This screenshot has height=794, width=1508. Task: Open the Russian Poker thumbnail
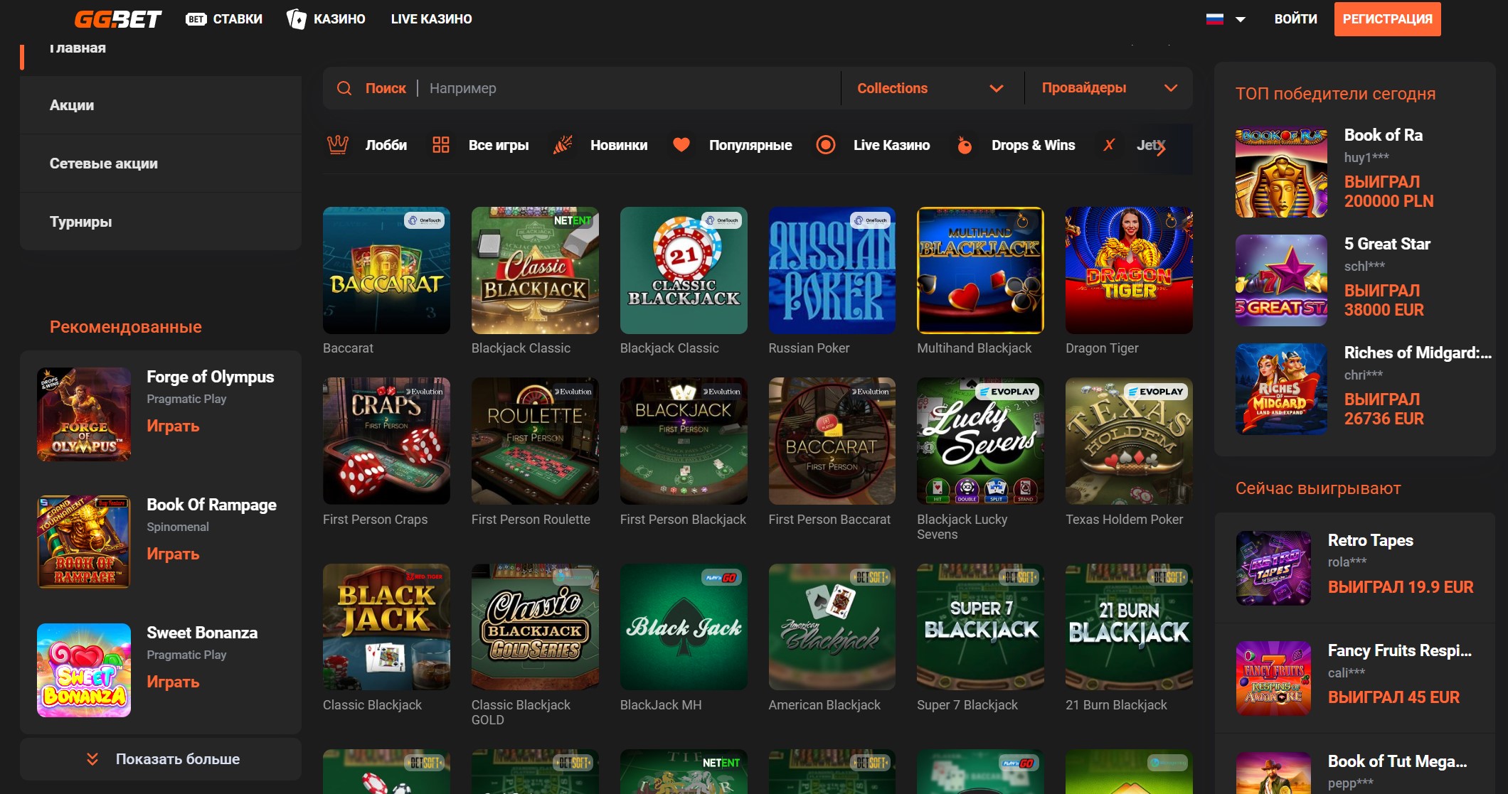click(x=832, y=270)
